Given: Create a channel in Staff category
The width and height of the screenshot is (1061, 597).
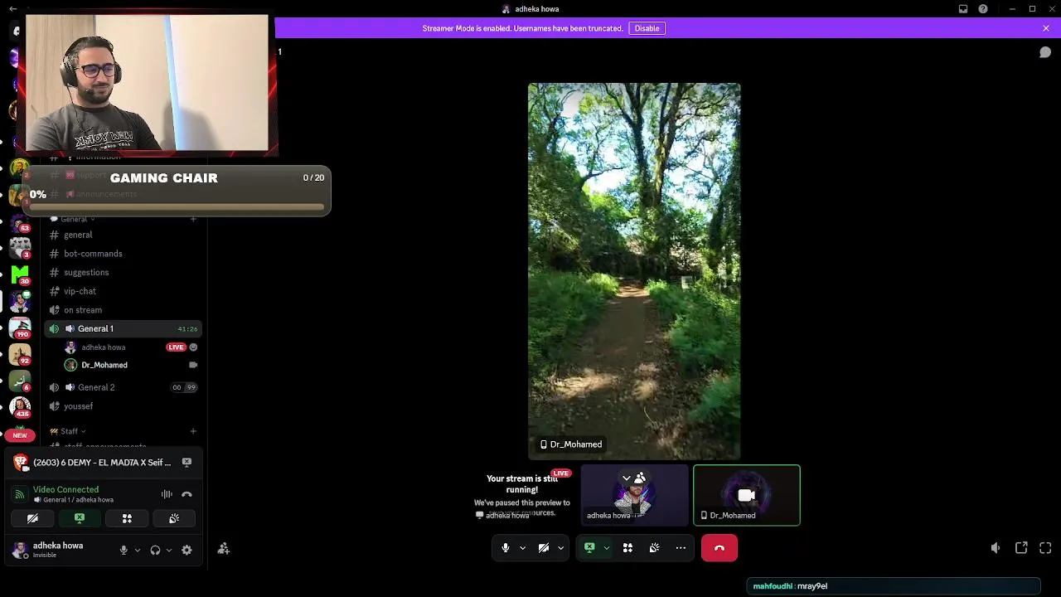Looking at the screenshot, I should [x=193, y=431].
